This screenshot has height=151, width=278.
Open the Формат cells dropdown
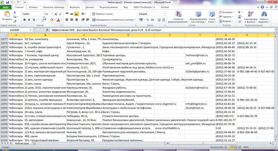click(x=226, y=21)
